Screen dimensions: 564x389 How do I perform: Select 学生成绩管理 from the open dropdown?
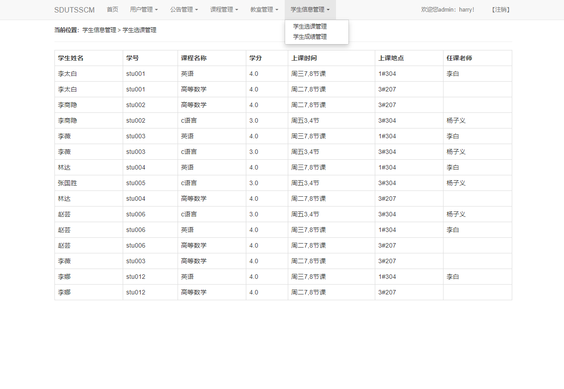click(309, 37)
